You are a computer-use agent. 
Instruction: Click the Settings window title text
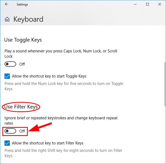pos(22,4)
